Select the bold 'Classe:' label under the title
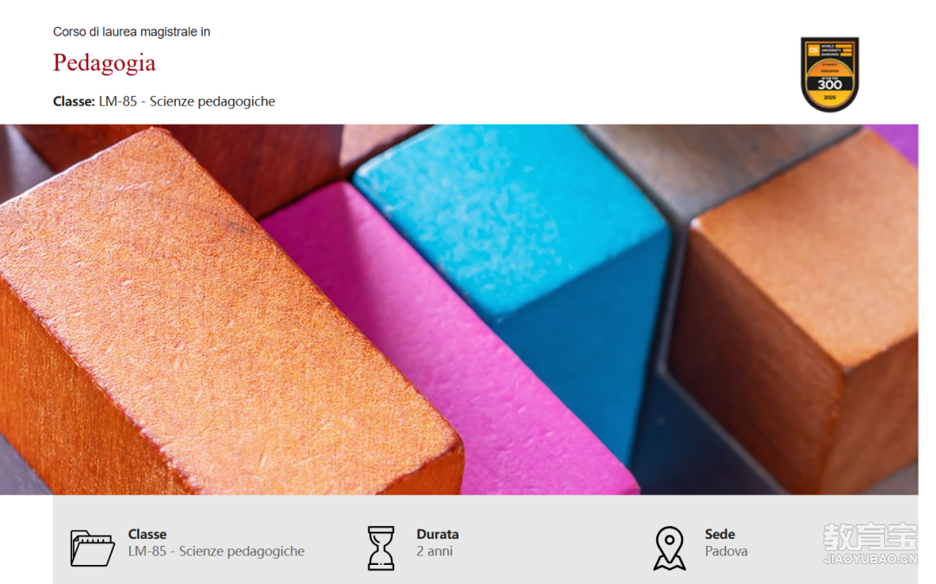The height and width of the screenshot is (584, 936). tap(74, 101)
